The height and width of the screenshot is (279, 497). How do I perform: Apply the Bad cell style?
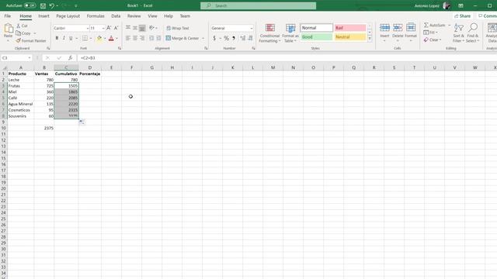point(350,28)
